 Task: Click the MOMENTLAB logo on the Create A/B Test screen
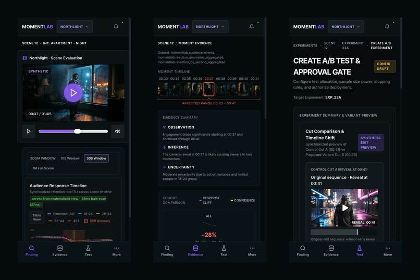click(308, 27)
